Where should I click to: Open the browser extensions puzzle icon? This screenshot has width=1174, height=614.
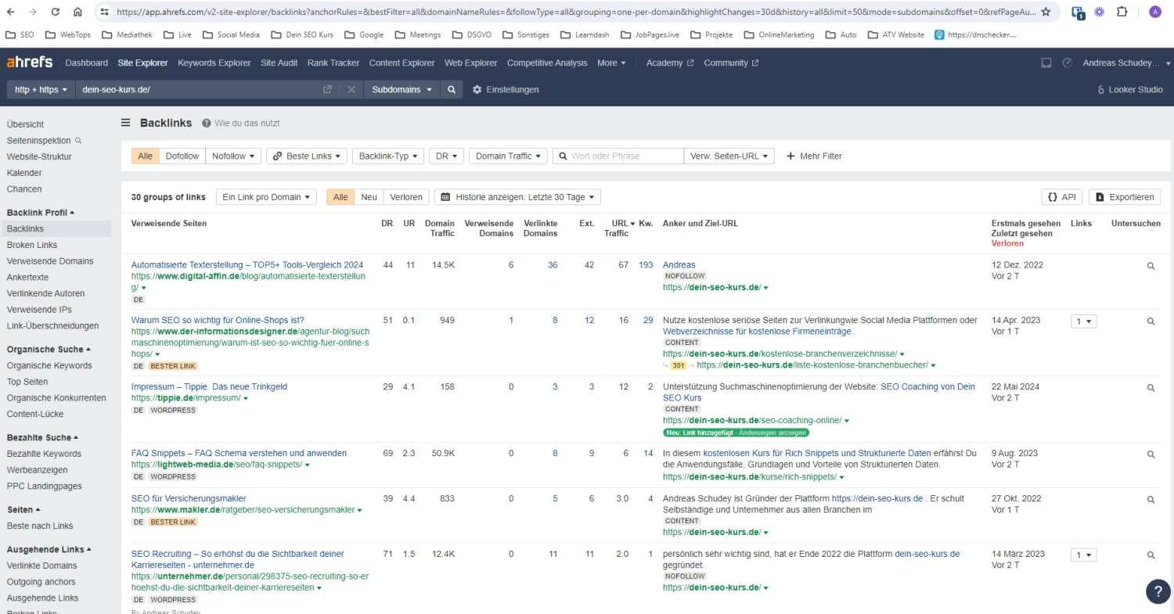point(1122,12)
